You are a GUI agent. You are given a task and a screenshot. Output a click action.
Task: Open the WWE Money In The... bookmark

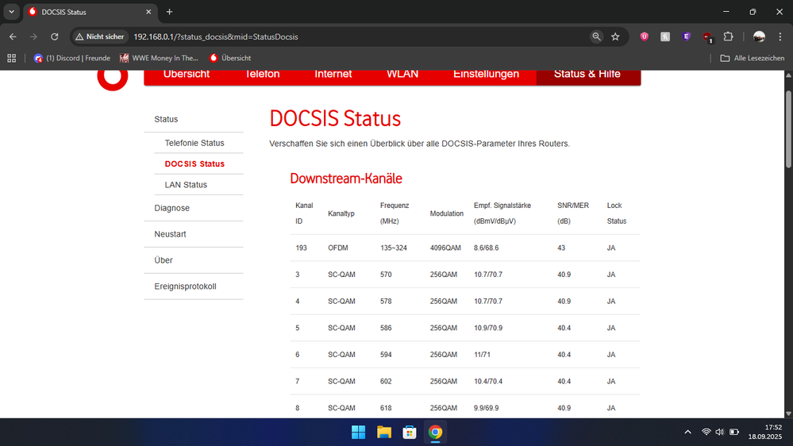point(159,58)
